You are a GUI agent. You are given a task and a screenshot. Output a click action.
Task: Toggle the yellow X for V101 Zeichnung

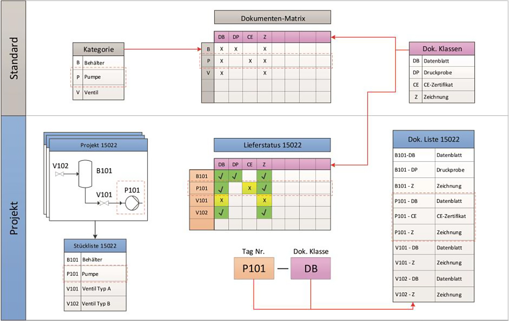coord(264,201)
